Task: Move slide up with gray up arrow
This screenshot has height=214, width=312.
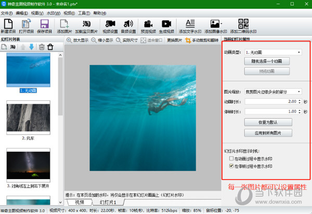Action: click(23, 47)
